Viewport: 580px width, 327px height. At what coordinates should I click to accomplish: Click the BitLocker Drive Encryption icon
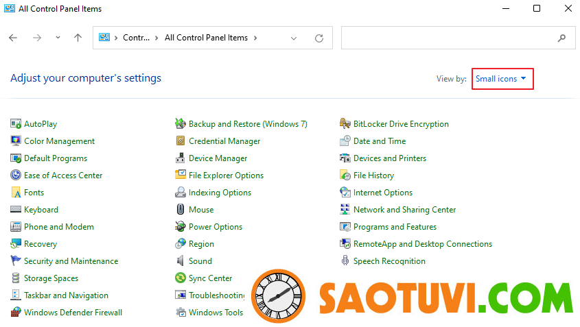[345, 124]
